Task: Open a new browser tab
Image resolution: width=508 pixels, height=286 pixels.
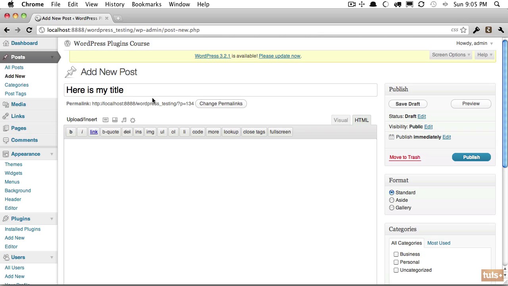Action: pyautogui.click(x=118, y=18)
